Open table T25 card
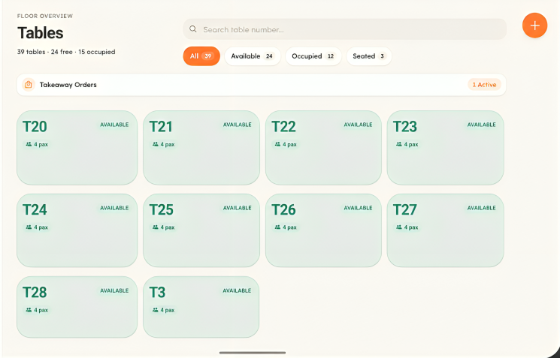This screenshot has width=560, height=358. [201, 230]
